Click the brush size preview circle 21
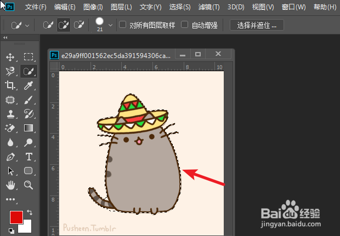This screenshot has height=236, width=340. pyautogui.click(x=99, y=21)
